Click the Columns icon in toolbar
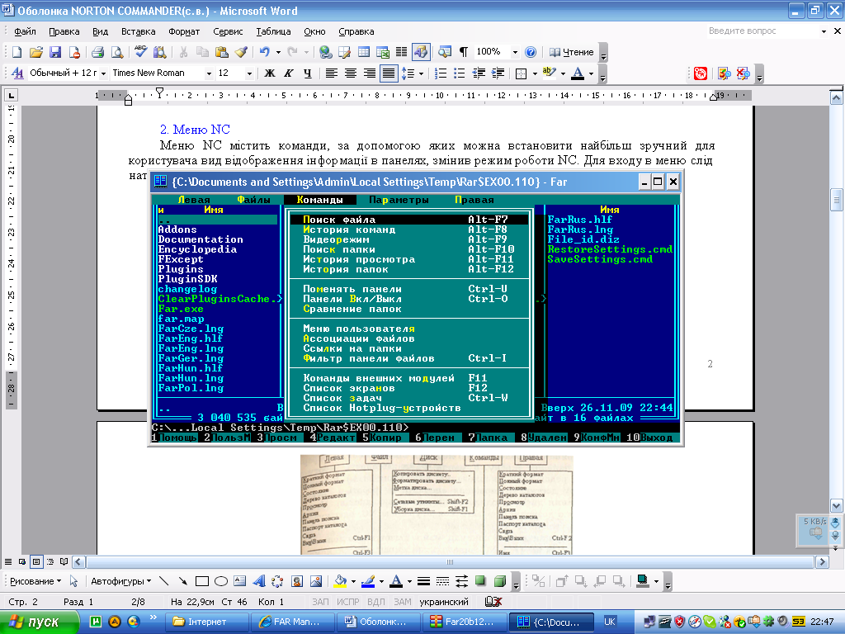 (x=402, y=52)
